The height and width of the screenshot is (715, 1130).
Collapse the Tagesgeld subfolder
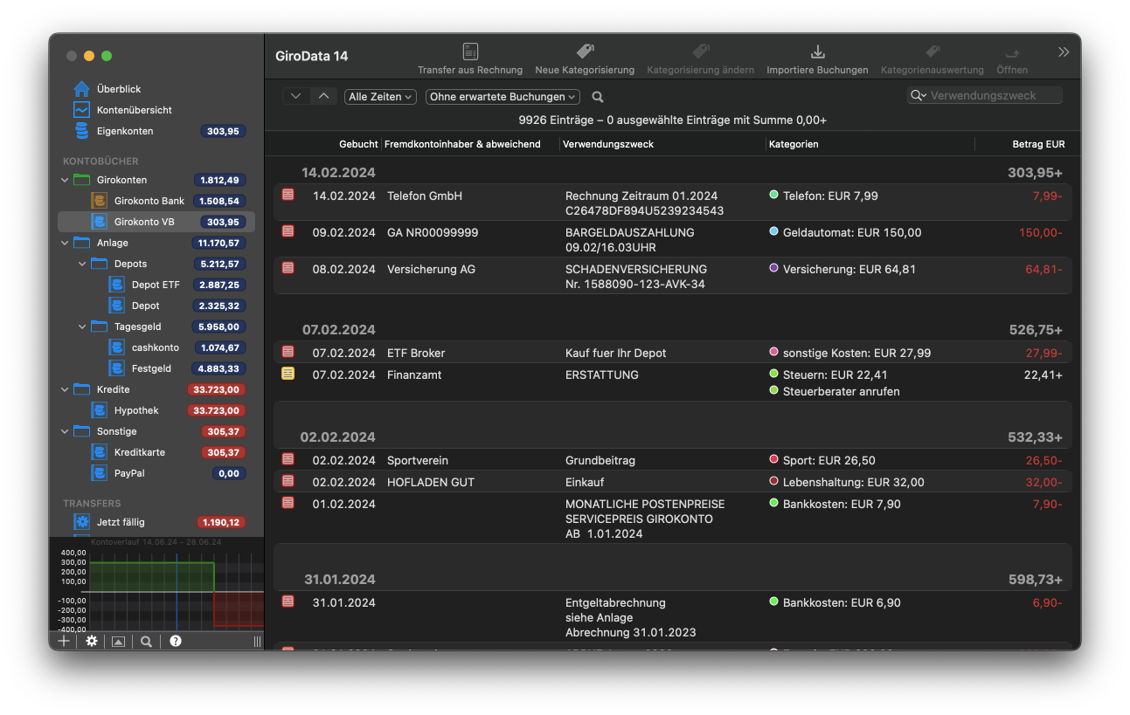click(x=82, y=327)
